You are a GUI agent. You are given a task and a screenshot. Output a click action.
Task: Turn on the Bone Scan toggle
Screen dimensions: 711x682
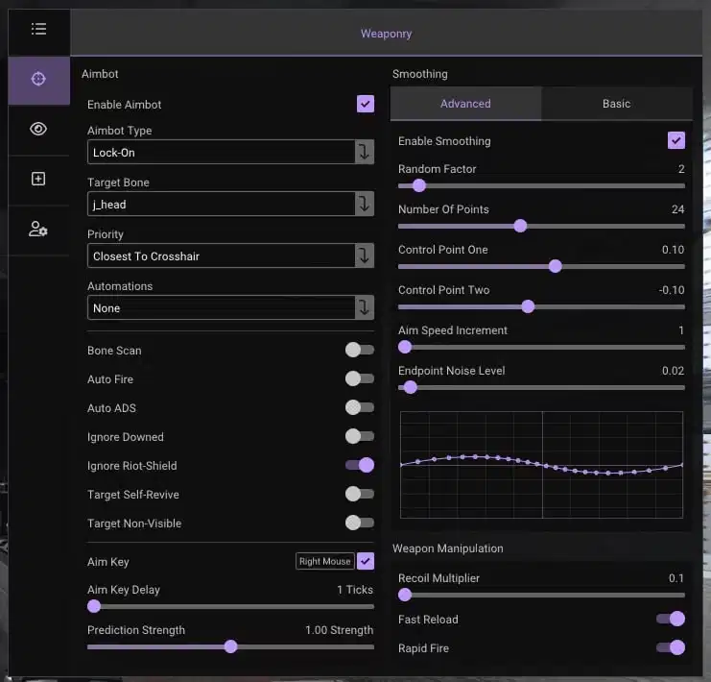coord(360,350)
